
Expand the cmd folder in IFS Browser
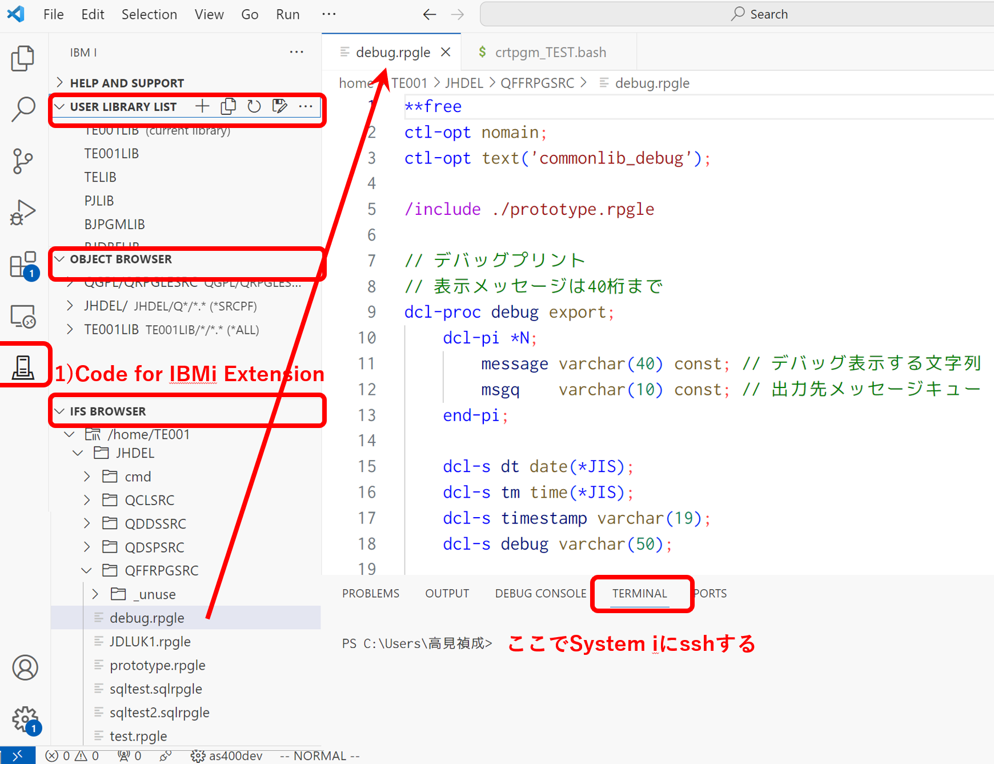(87, 476)
